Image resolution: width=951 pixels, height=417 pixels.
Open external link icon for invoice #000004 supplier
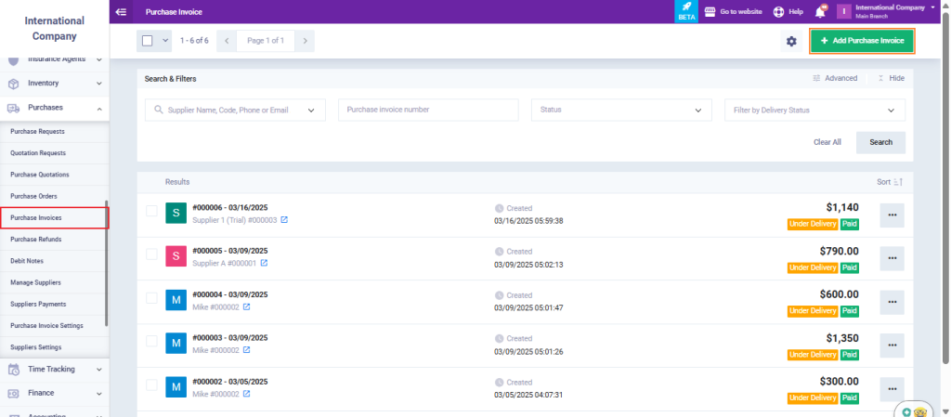click(x=247, y=307)
